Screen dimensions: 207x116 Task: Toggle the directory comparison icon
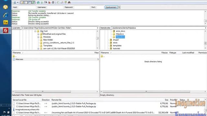coord(62,2)
